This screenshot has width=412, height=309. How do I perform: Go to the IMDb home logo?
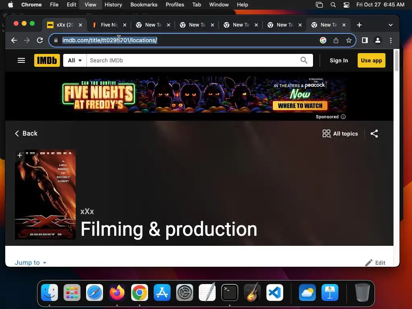coord(47,60)
